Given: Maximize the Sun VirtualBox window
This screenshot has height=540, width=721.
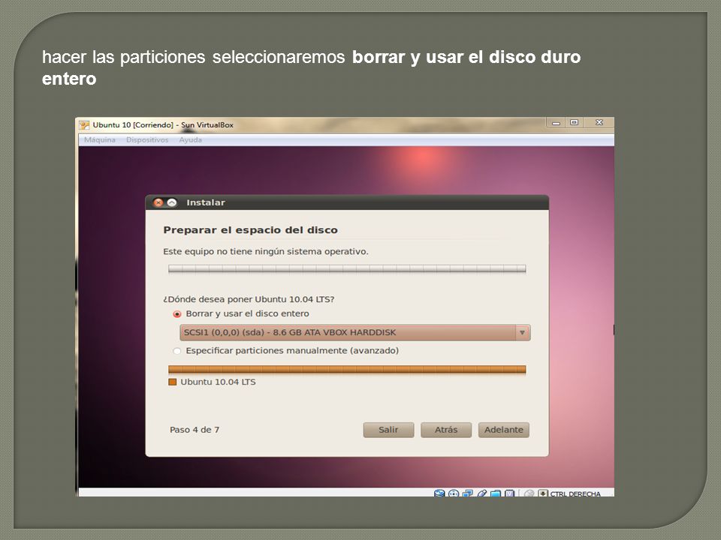Looking at the screenshot, I should pyautogui.click(x=574, y=122).
